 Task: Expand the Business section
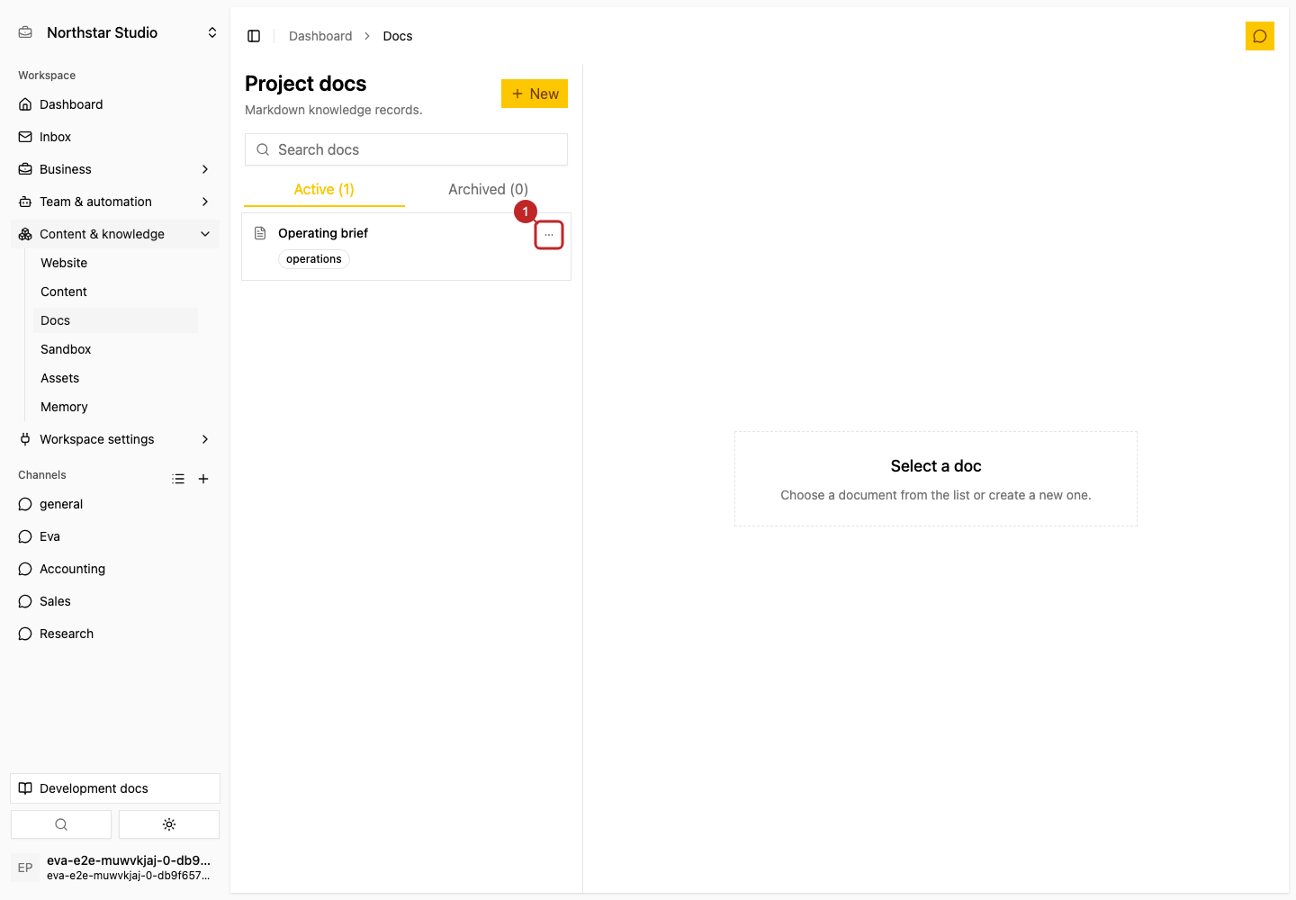115,169
